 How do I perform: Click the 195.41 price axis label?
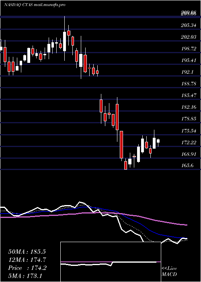(x=188, y=60)
